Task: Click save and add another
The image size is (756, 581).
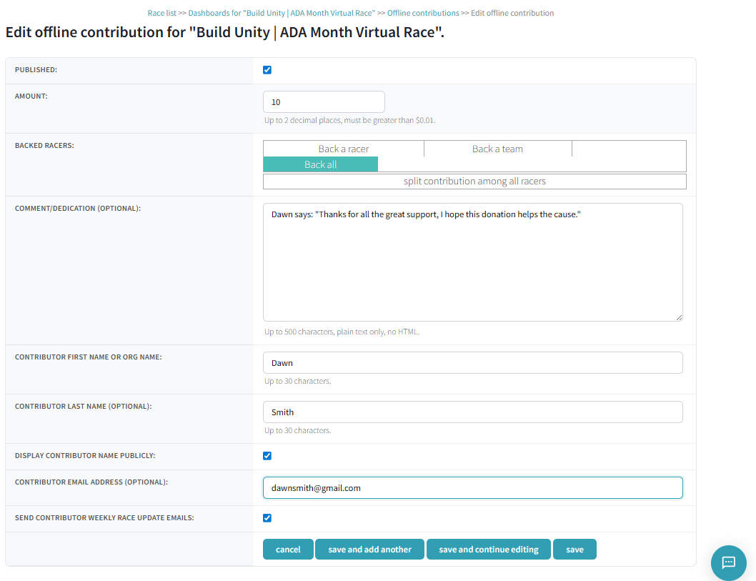Action: click(x=369, y=549)
